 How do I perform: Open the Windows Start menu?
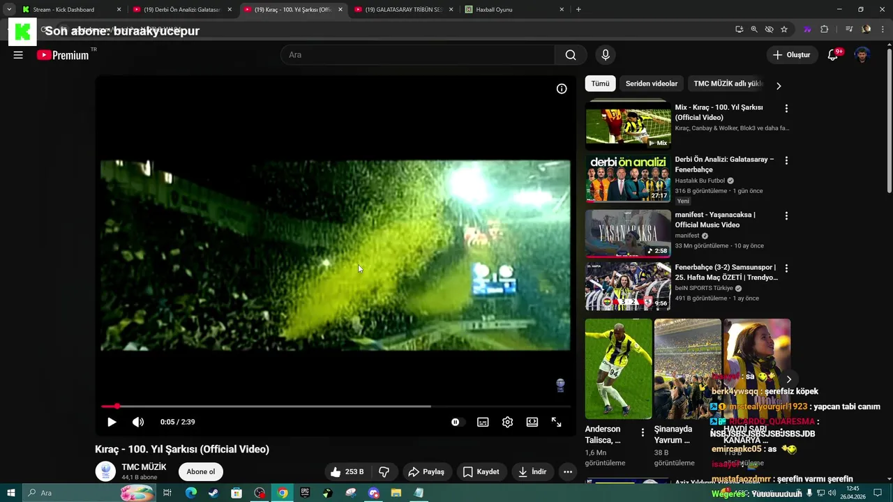10,493
